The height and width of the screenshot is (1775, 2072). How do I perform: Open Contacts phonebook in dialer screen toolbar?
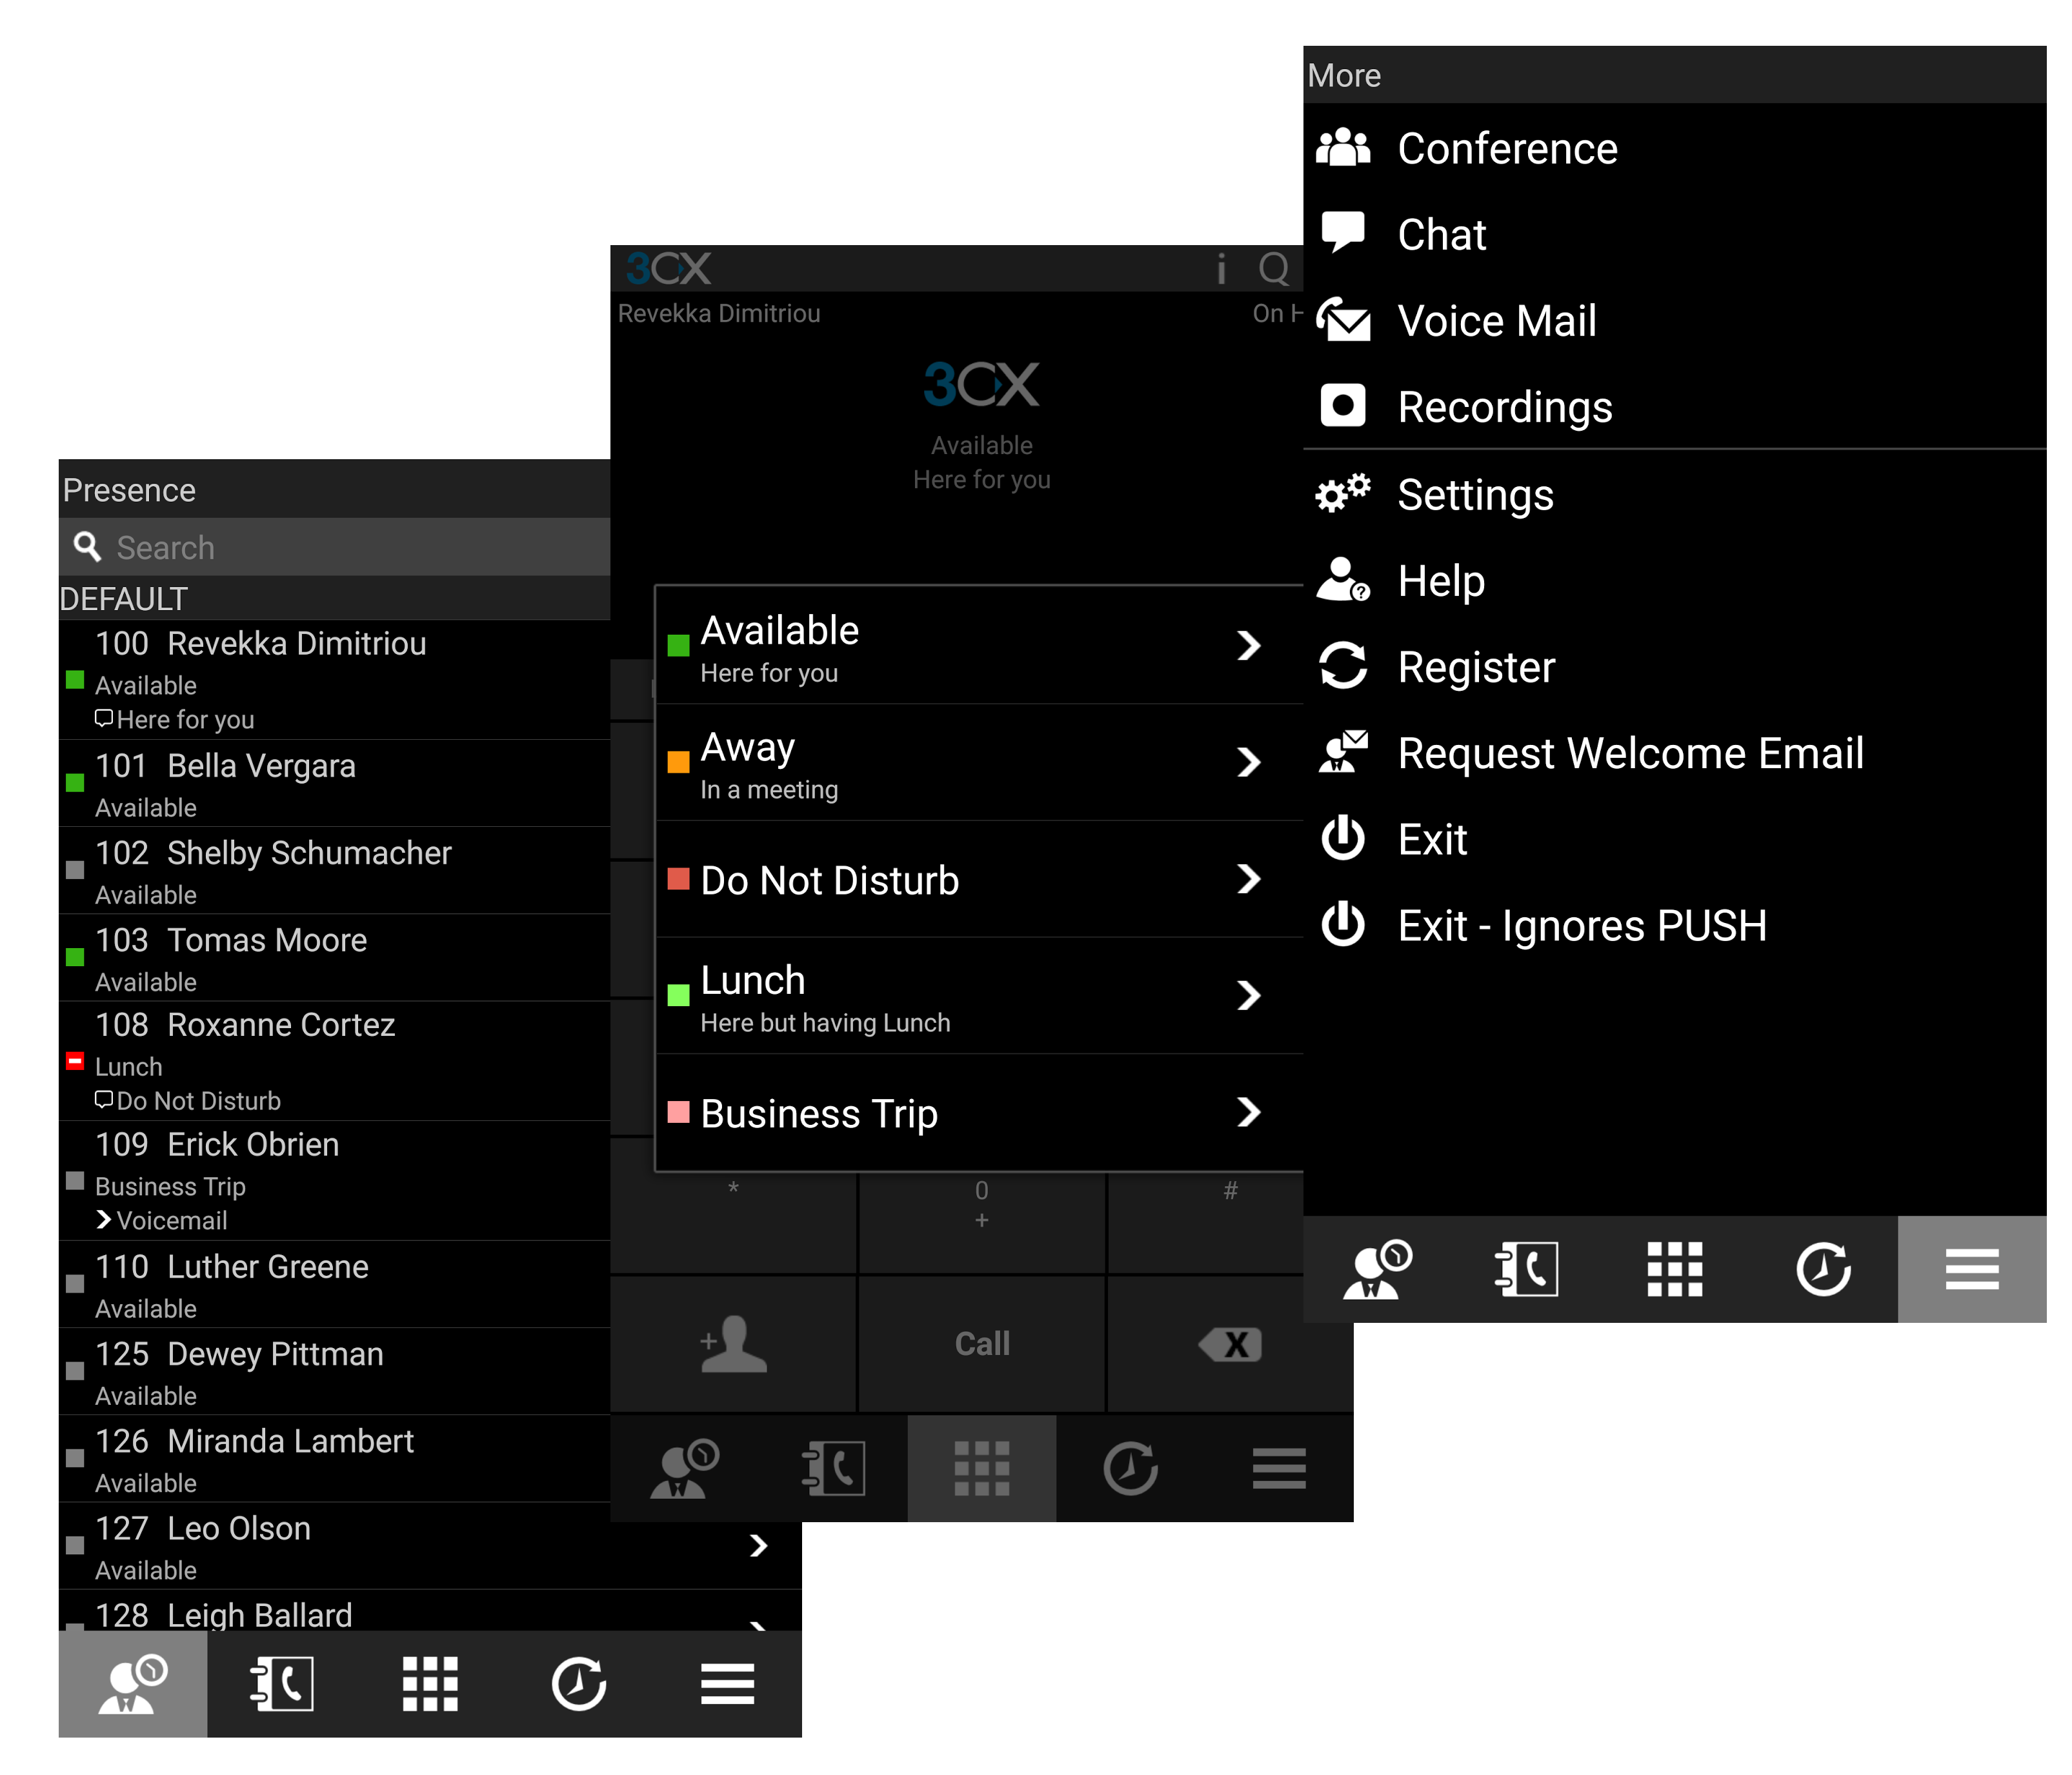tap(833, 1467)
